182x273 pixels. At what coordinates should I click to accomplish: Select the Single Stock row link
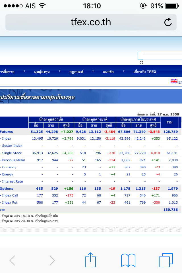click(12, 153)
